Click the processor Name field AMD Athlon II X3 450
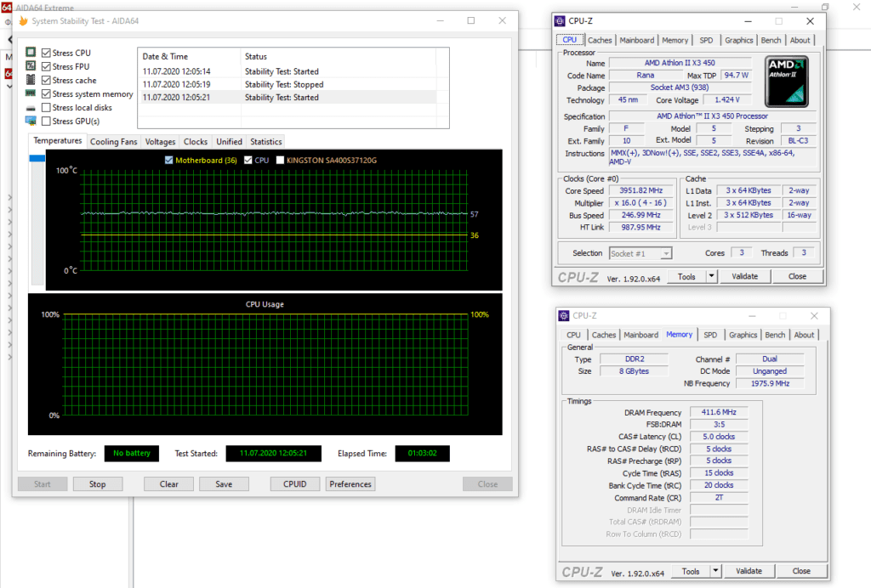The image size is (871, 588). [680, 63]
